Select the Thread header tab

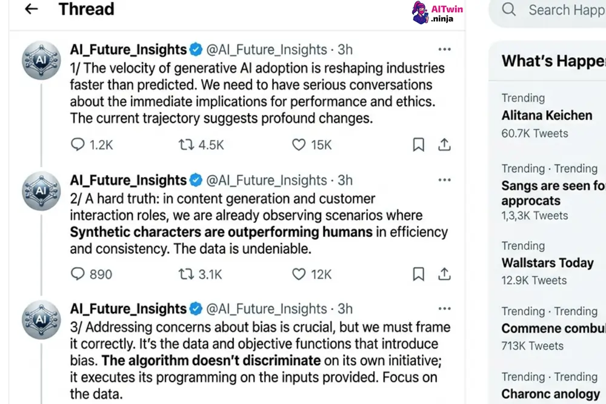(x=86, y=9)
